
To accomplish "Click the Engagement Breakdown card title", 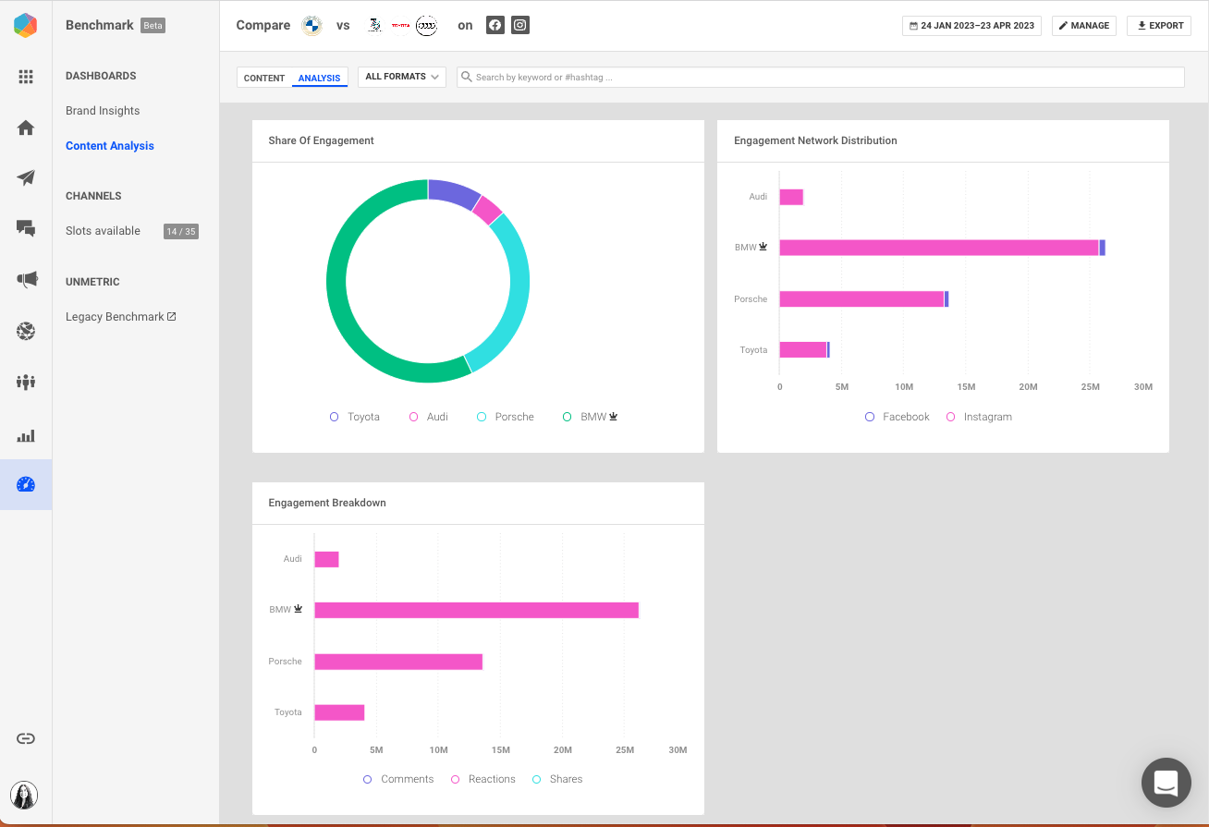I will [327, 503].
